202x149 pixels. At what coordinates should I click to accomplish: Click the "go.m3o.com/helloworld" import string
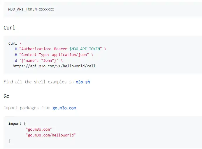(51, 135)
